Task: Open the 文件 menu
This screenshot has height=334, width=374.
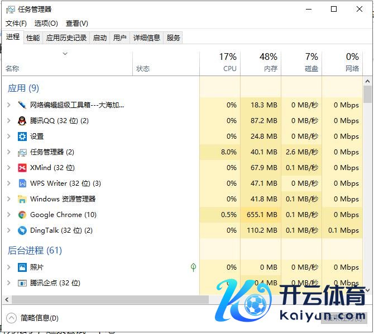Action: (16, 23)
